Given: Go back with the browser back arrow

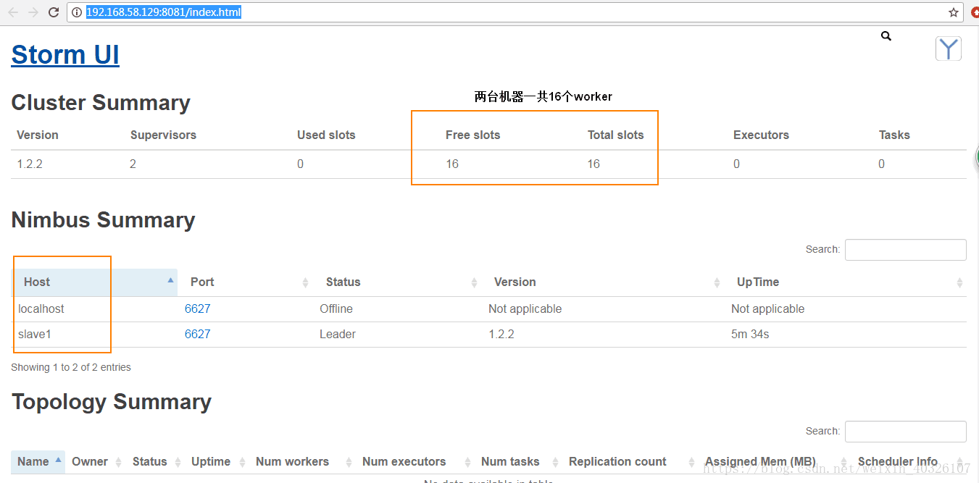Looking at the screenshot, I should pos(13,12).
